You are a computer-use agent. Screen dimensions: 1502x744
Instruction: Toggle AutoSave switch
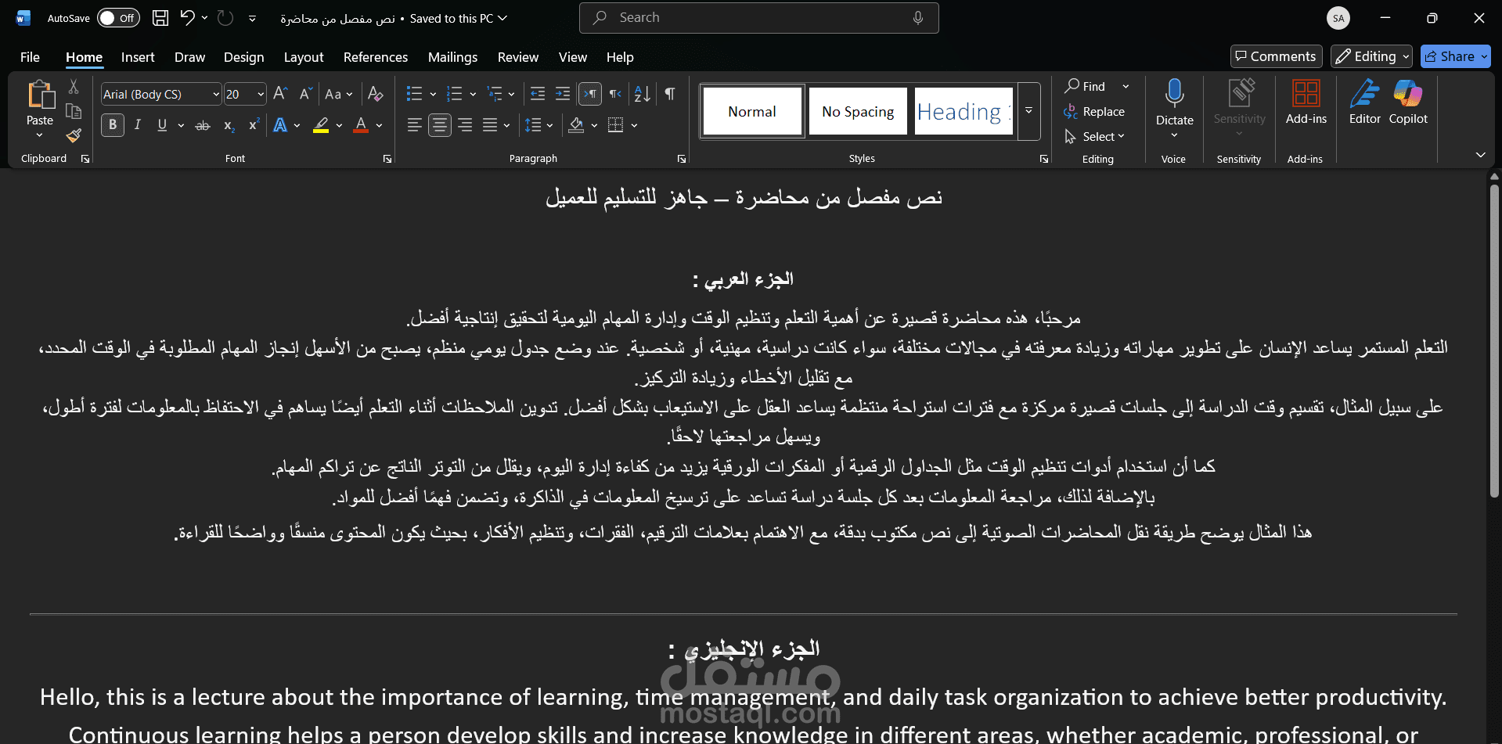coord(118,18)
